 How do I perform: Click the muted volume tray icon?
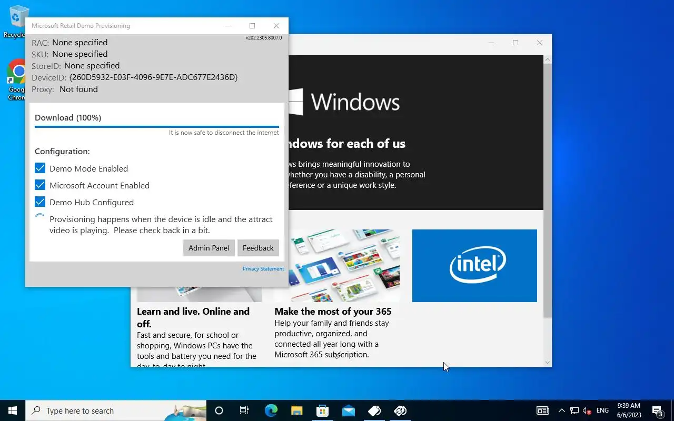coord(587,410)
